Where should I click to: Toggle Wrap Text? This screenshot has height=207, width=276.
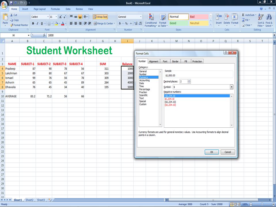pyautogui.click(x=100, y=17)
